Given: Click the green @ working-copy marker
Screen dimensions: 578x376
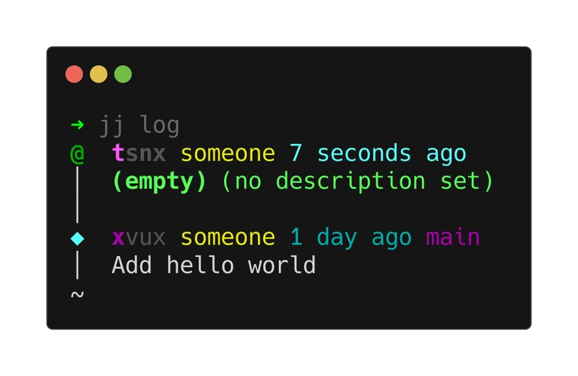Looking at the screenshot, I should pos(77,153).
